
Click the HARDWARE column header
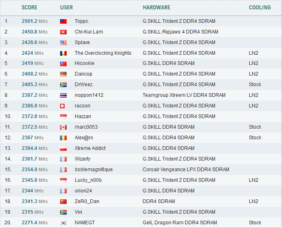pyautogui.click(x=157, y=7)
